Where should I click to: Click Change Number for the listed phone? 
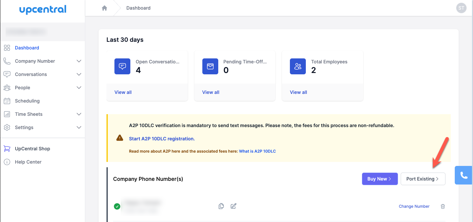(x=414, y=206)
